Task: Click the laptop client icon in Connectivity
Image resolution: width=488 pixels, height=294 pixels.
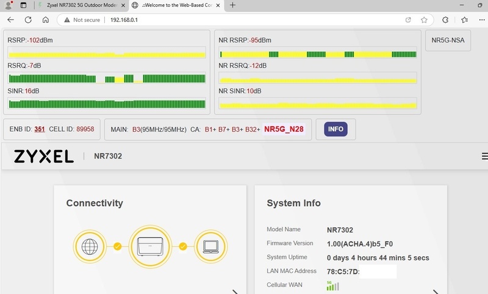Action: 210,246
